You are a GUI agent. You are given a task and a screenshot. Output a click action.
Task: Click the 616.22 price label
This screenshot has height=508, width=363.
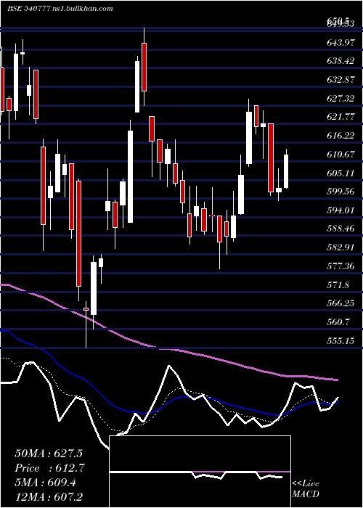coord(341,136)
